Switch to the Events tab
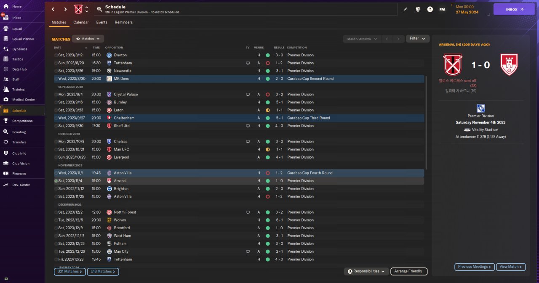The width and height of the screenshot is (539, 283). (x=101, y=22)
